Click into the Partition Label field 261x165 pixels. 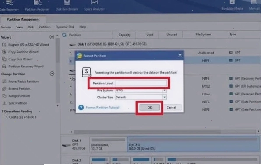(141, 83)
